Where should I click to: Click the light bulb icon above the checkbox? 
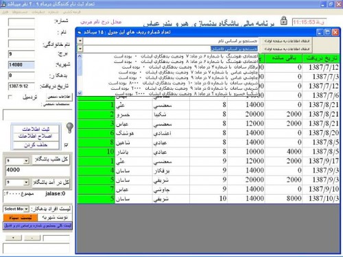pyautogui.click(x=70, y=128)
